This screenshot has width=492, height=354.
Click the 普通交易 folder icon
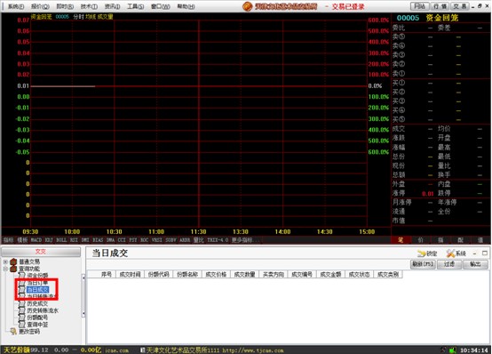coord(13,261)
